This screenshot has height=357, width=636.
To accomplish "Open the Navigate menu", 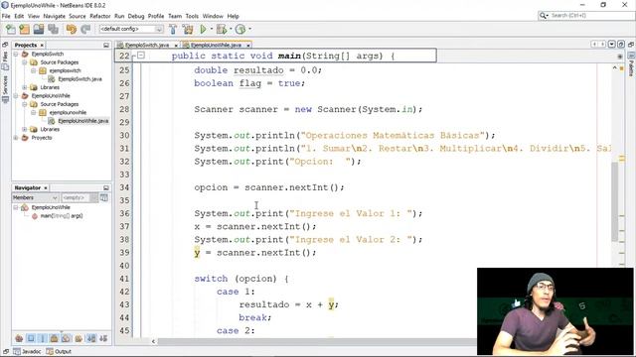I will click(54, 16).
